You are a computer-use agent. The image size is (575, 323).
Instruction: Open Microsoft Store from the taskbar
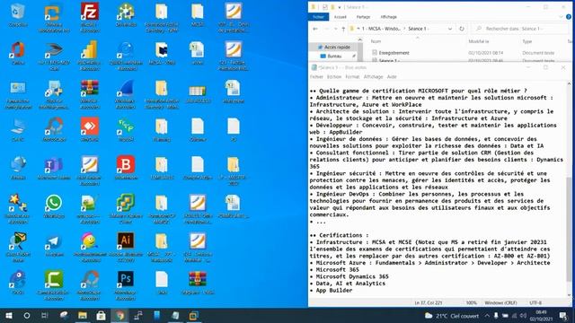pyautogui.click(x=101, y=315)
